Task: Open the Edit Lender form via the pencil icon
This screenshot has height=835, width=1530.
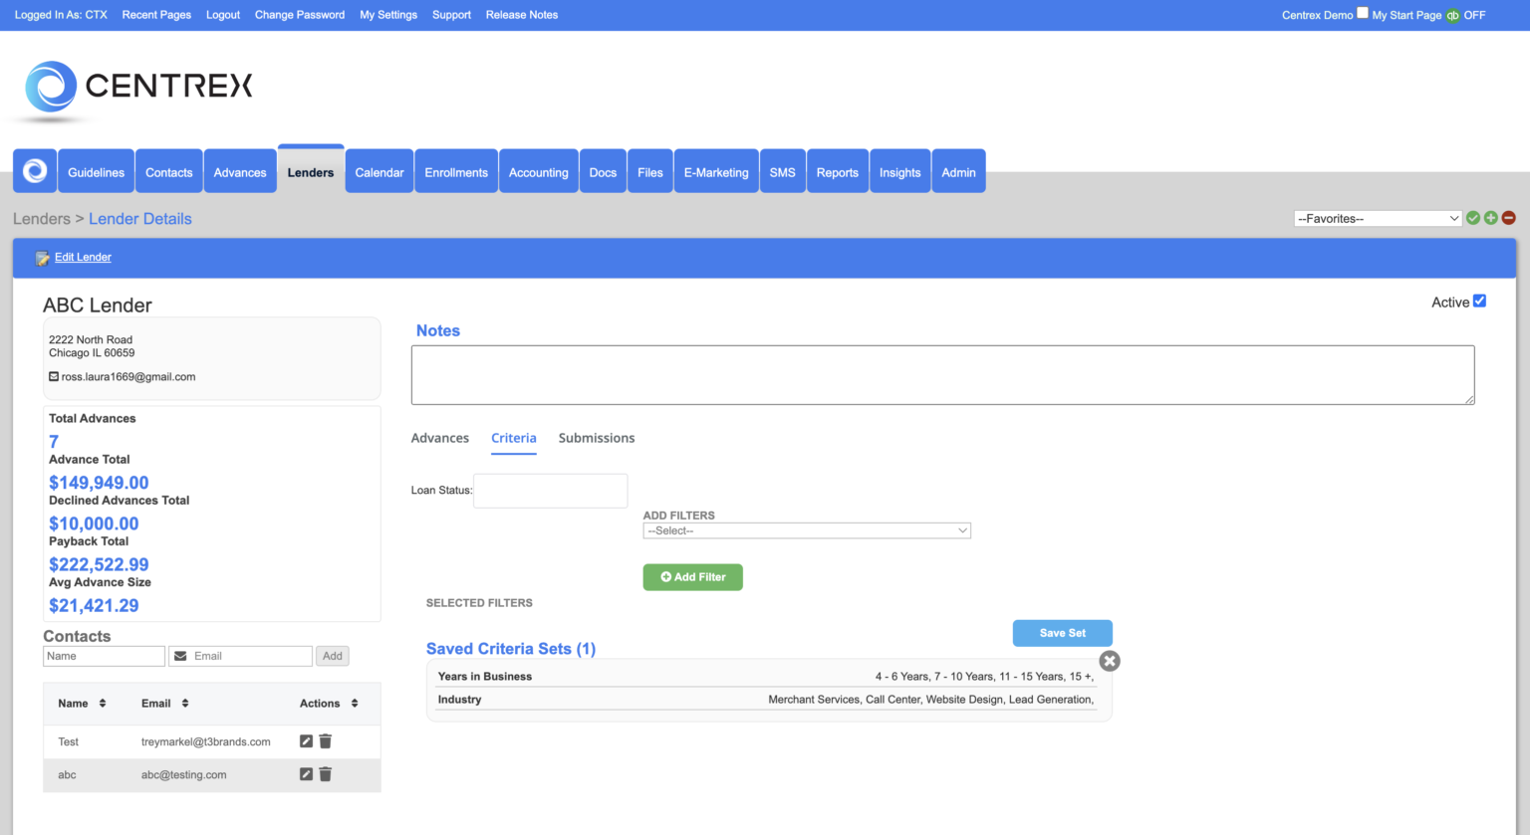Action: click(x=41, y=257)
